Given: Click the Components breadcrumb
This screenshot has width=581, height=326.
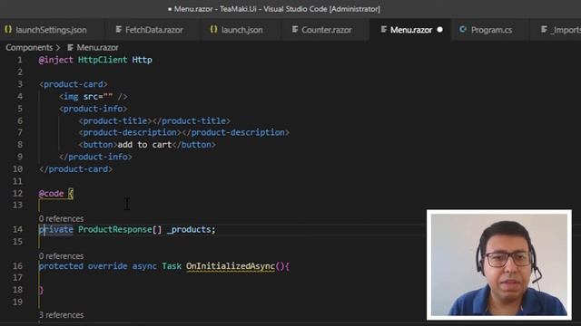Looking at the screenshot, I should (x=29, y=48).
